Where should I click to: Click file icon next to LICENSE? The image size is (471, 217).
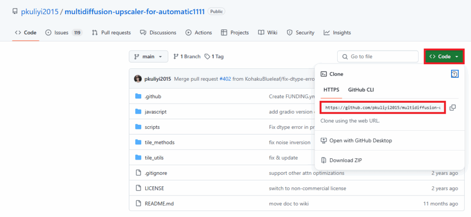[x=138, y=188]
